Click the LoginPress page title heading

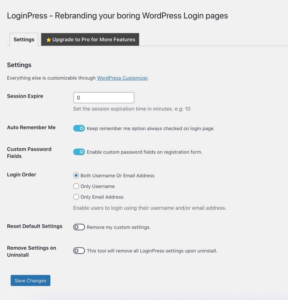click(x=118, y=16)
